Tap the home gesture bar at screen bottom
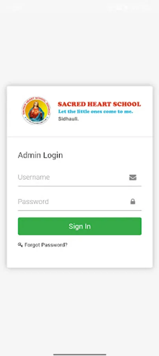Image resolution: width=159 pixels, height=356 pixels. [x=80, y=354]
